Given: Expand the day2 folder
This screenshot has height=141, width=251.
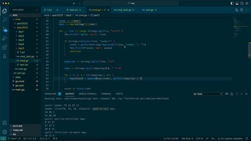Looking at the screenshot, I should (x=25, y=36).
